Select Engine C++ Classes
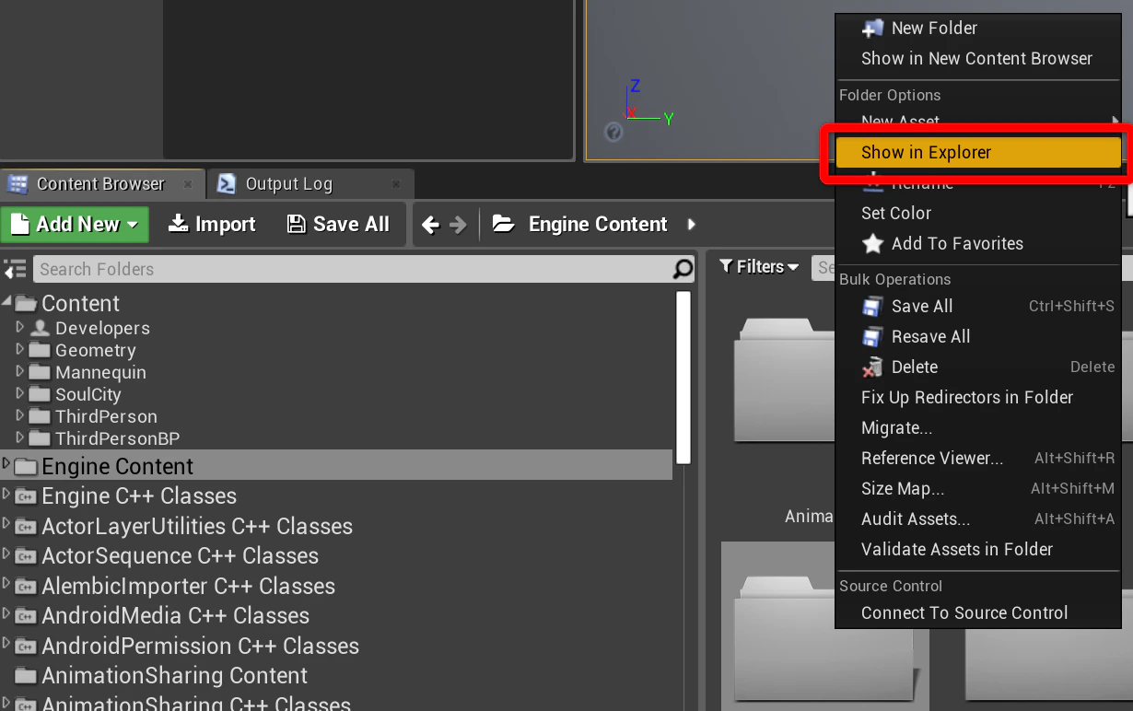The height and width of the screenshot is (711, 1133). (x=139, y=495)
